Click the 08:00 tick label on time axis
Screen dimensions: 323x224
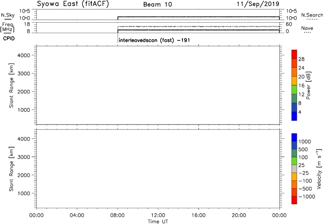click(x=117, y=215)
